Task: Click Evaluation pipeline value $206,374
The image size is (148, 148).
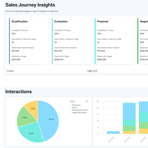Action: pyautogui.click(x=59, y=60)
